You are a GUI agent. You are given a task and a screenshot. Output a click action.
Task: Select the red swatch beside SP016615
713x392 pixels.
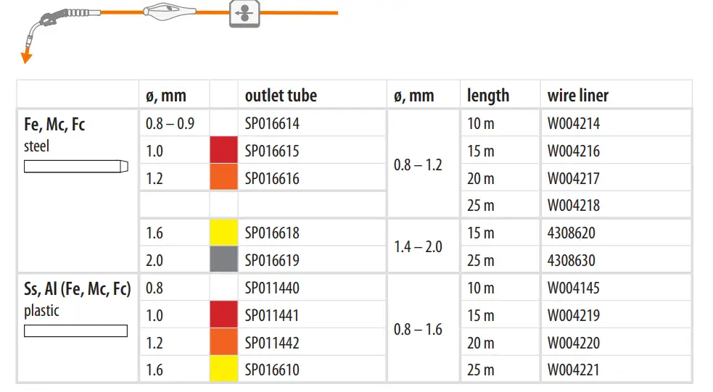(x=223, y=151)
